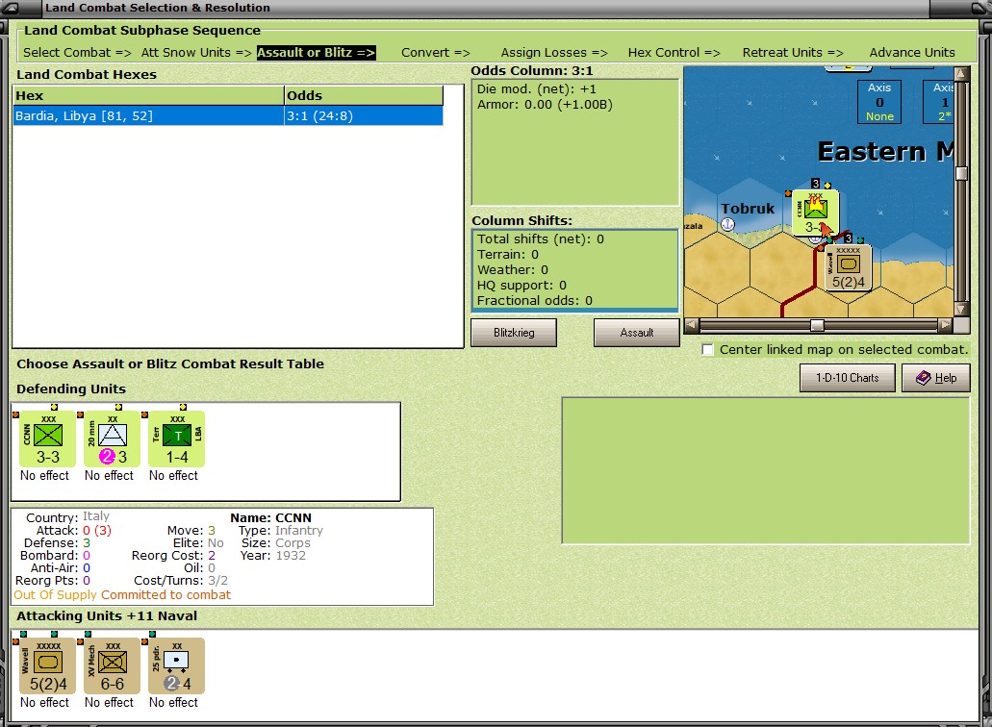992x727 pixels.
Task: Click the Att Snow Units subphase label
Action: [196, 53]
